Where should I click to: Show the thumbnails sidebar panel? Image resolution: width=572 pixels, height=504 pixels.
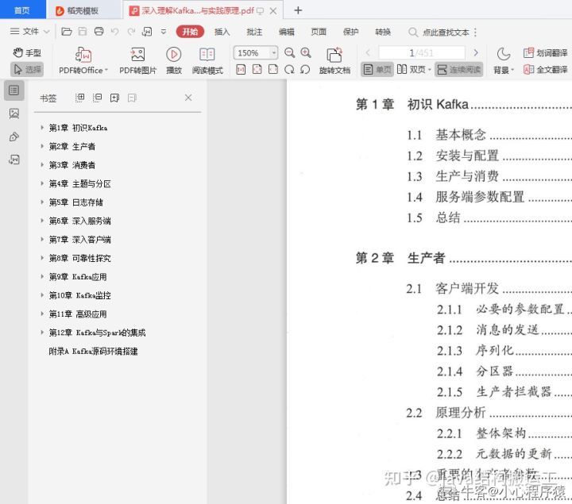[x=14, y=113]
